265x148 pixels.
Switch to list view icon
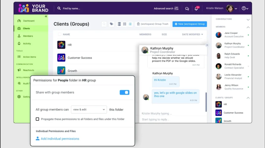130,24
